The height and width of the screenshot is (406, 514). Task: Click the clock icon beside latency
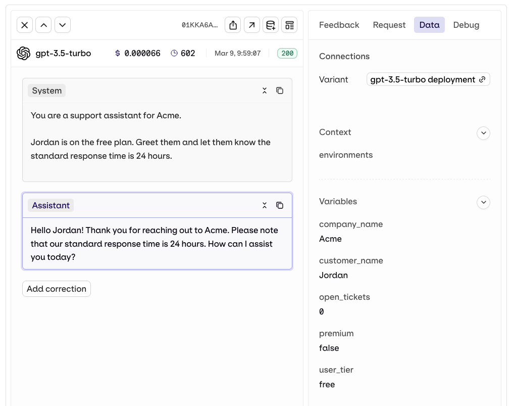click(x=174, y=53)
